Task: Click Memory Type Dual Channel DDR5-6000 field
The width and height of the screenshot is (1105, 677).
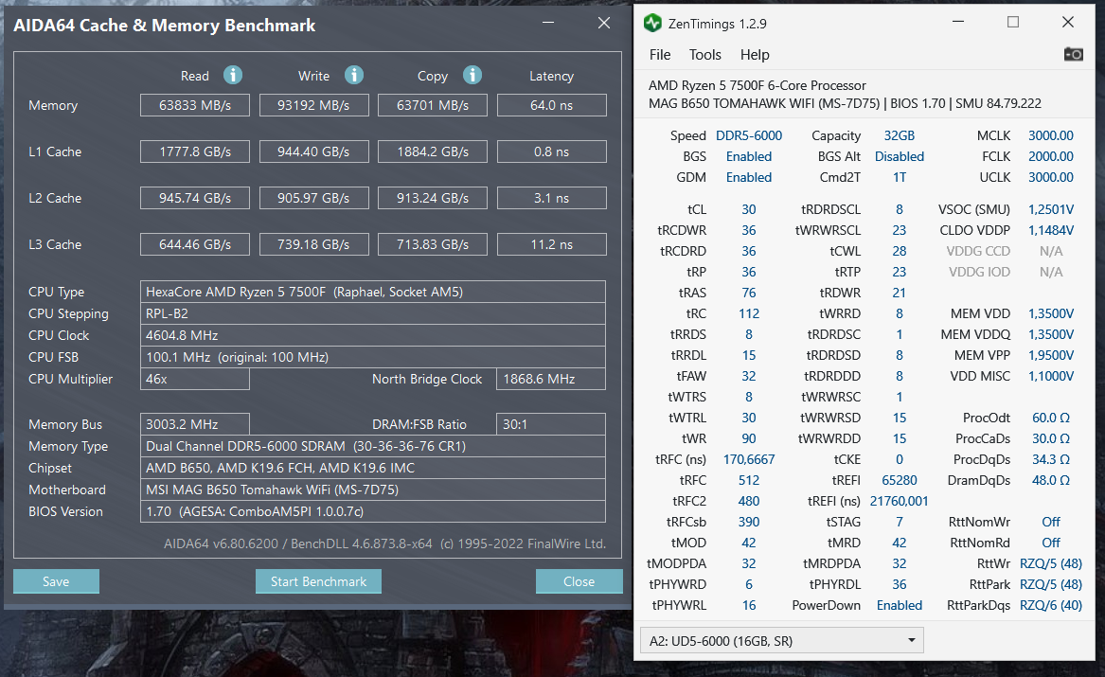Action: tap(373, 446)
